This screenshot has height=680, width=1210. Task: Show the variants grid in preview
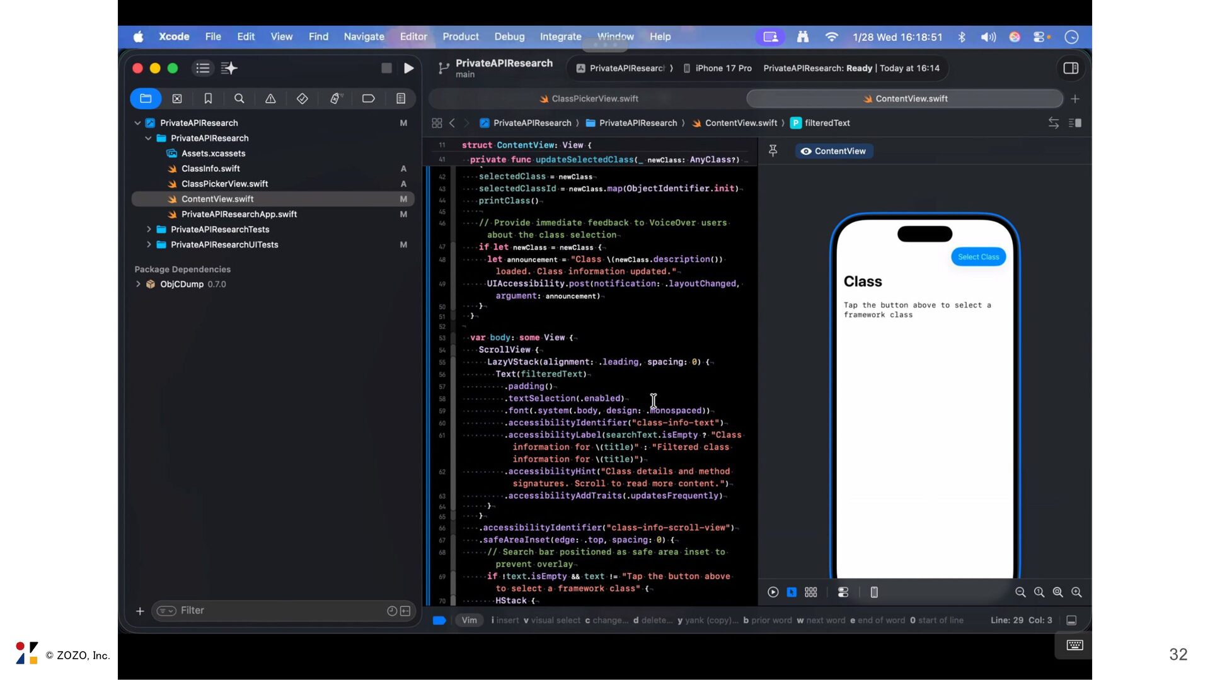point(811,592)
